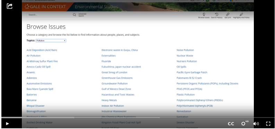Open Amoco Cadiz Oil Spill
This screenshot has width=275, height=129.
click(x=38, y=67)
